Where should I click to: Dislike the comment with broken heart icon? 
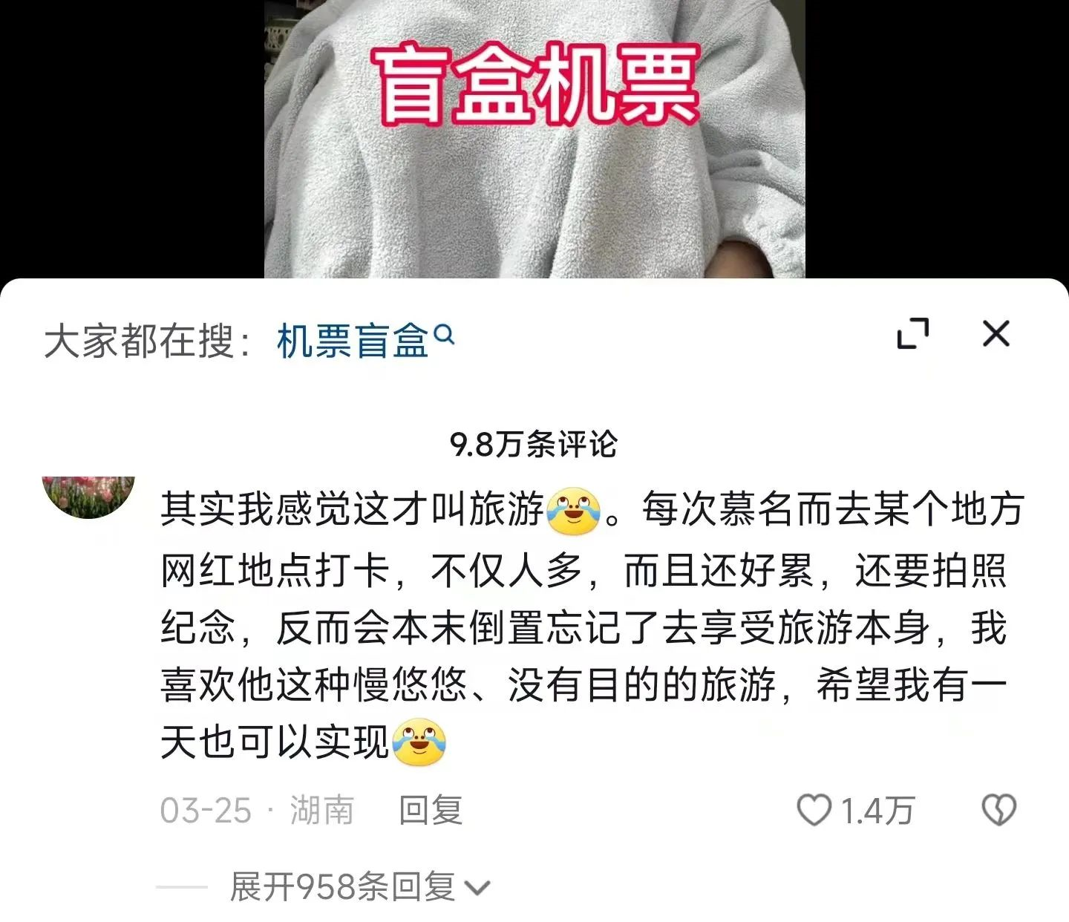[x=999, y=810]
